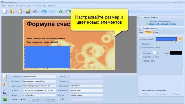185x104 pixels.
Task: Add text with green letter A icon
Action: click(x=61, y=12)
